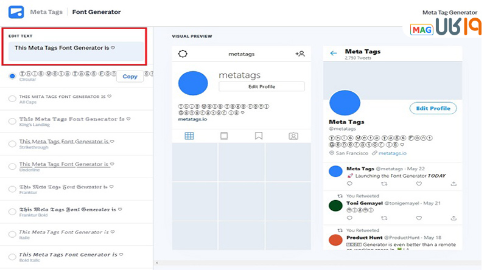
Task: Click the add person icon in Instagram preview
Action: 300,54
